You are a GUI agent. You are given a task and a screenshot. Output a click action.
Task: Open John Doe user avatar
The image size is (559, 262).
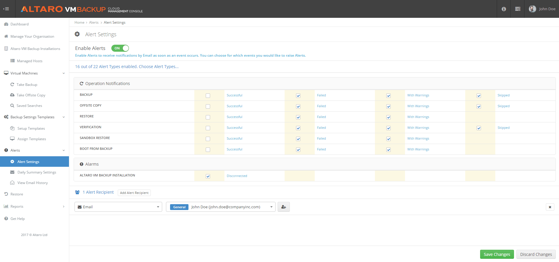[532, 9]
